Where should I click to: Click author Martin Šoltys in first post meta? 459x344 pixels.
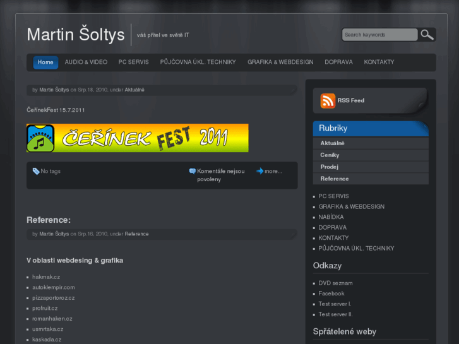click(x=54, y=90)
